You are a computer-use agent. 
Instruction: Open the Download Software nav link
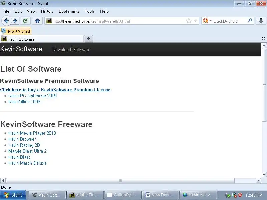pos(71,49)
